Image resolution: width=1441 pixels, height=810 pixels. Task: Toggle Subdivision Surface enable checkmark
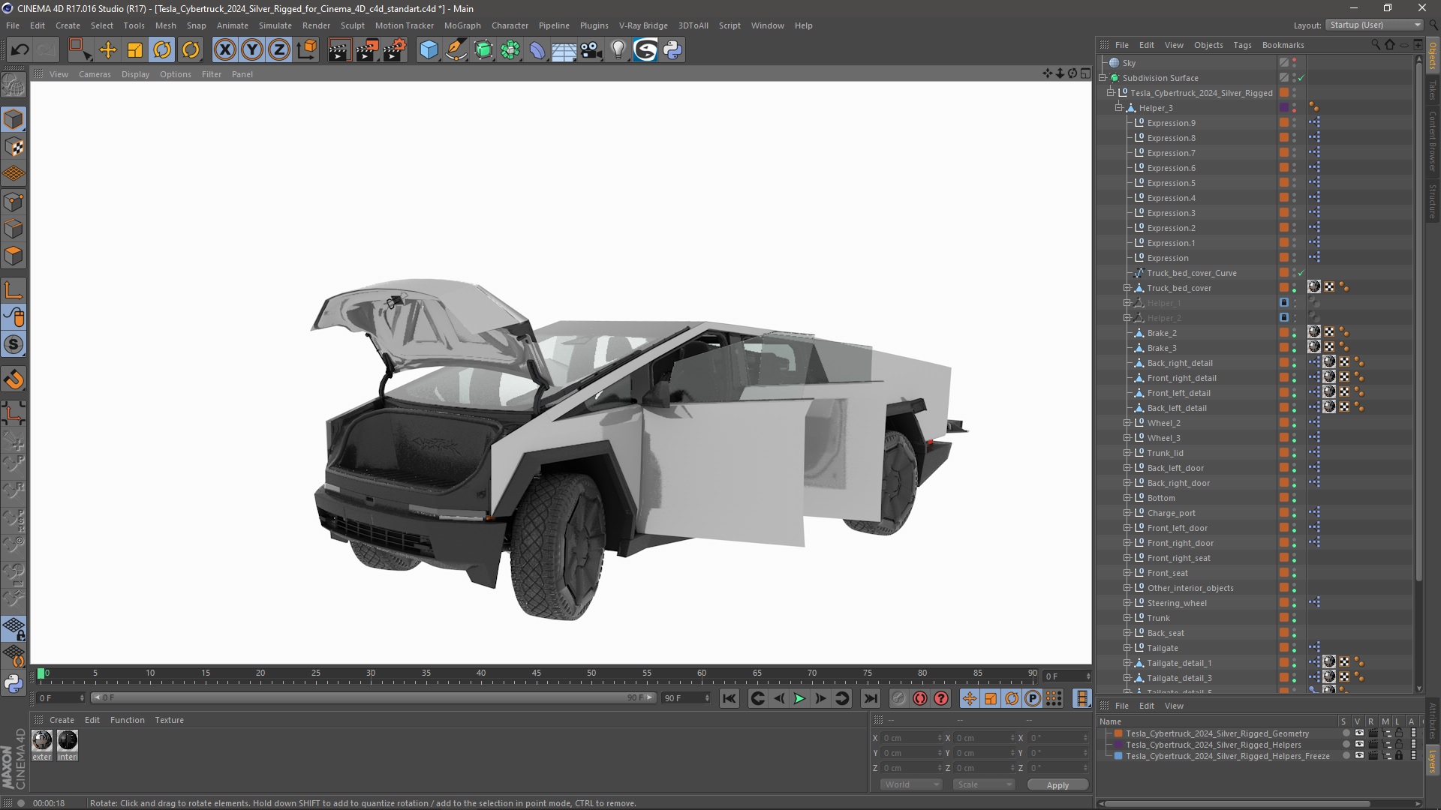1301,78
